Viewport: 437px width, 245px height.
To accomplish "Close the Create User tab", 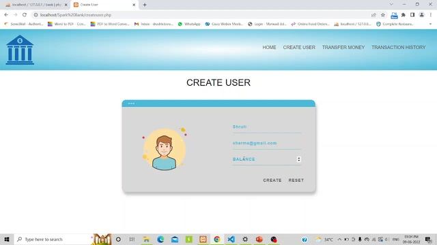I will click(x=134, y=5).
